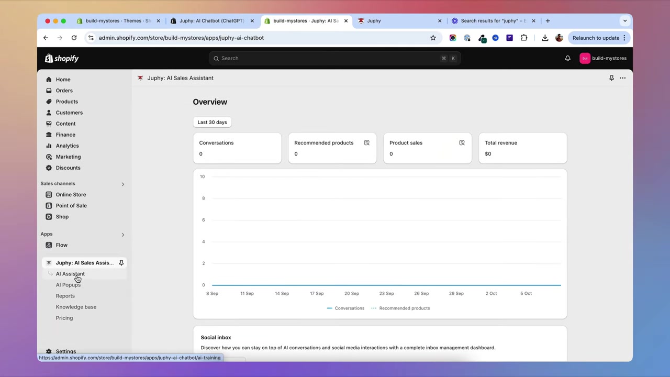Open notifications bell in Shopify top bar
Image resolution: width=670 pixels, height=377 pixels.
click(567, 58)
